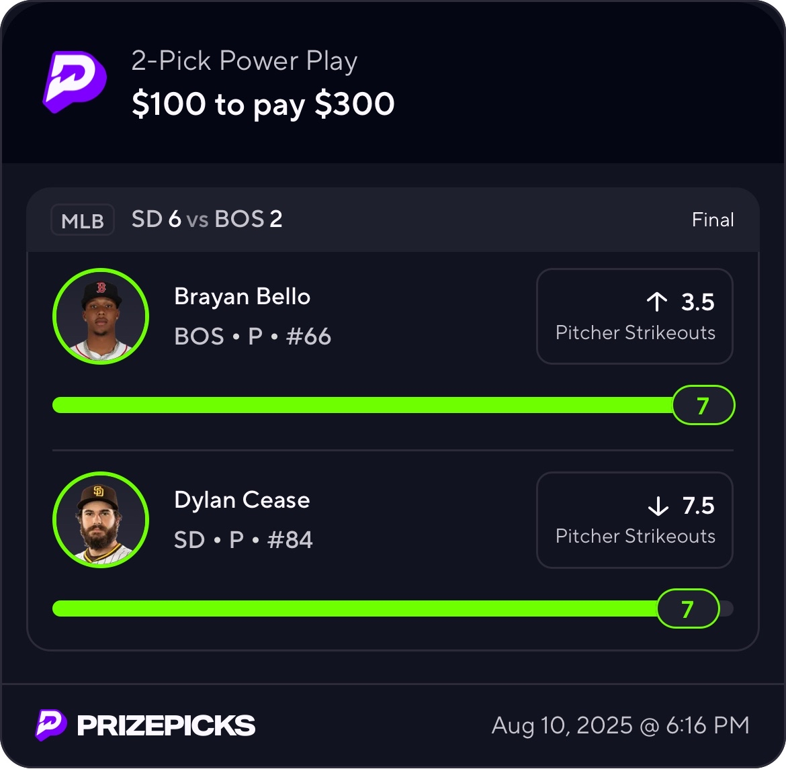Click the Aug 10, 2025 timestamp

[x=620, y=725]
